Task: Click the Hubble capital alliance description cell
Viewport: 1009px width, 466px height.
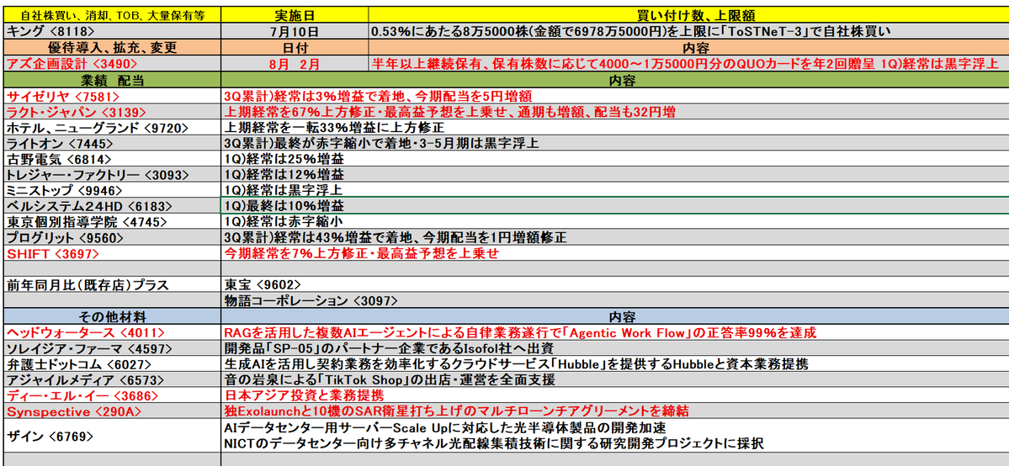Action: click(615, 364)
